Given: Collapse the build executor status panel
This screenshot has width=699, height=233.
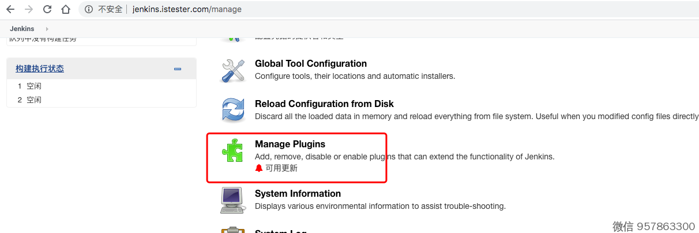Looking at the screenshot, I should 178,69.
